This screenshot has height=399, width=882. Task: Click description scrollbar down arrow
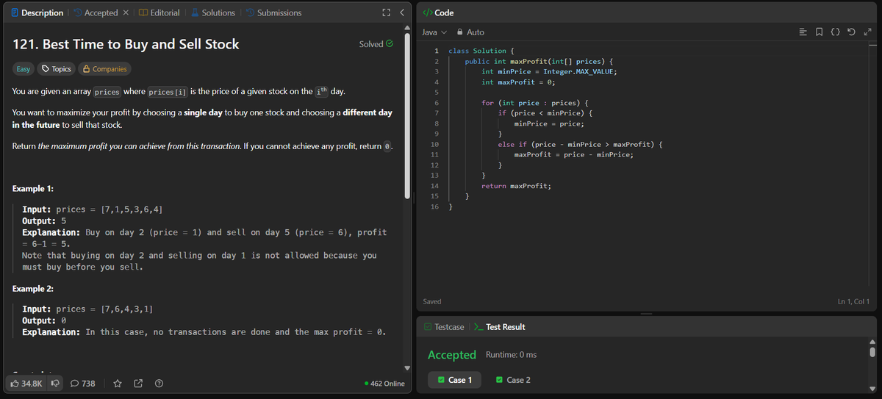409,368
